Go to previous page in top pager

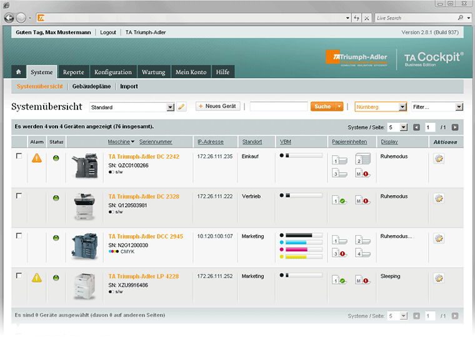point(416,128)
